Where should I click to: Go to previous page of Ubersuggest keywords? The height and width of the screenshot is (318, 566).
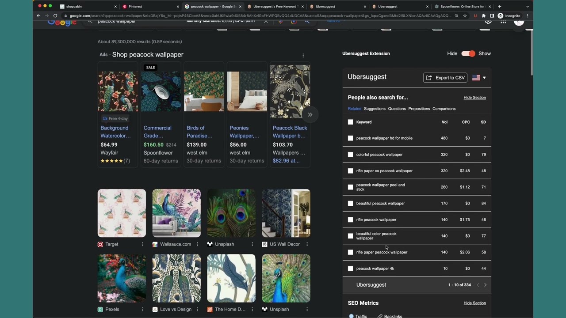coord(478,285)
